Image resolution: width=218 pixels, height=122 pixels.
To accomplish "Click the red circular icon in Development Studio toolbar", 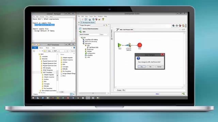I will [x=96, y=19].
